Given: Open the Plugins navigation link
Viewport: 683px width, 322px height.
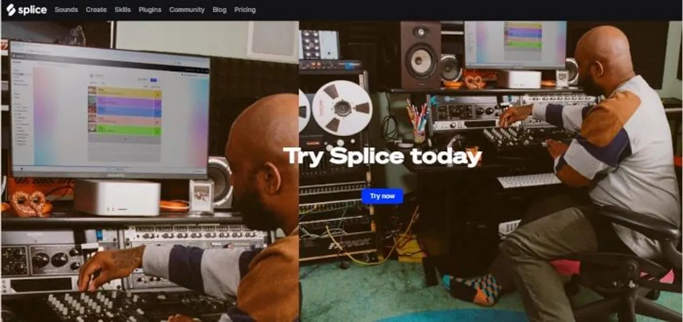Looking at the screenshot, I should click(x=150, y=10).
